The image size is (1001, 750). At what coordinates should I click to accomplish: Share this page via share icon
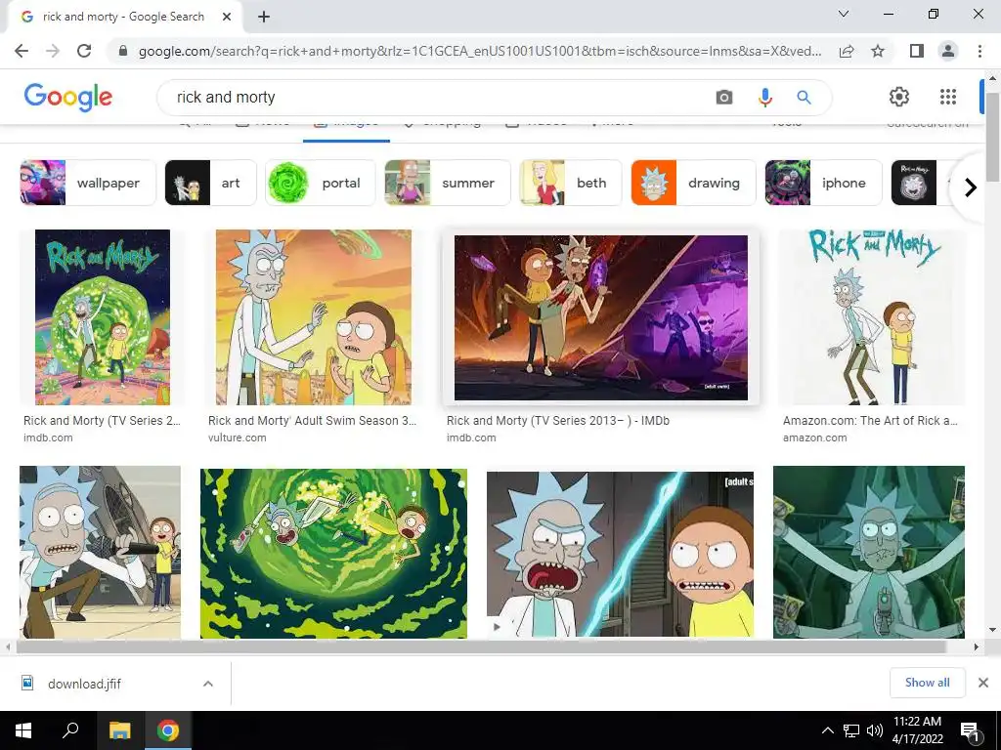(x=847, y=51)
